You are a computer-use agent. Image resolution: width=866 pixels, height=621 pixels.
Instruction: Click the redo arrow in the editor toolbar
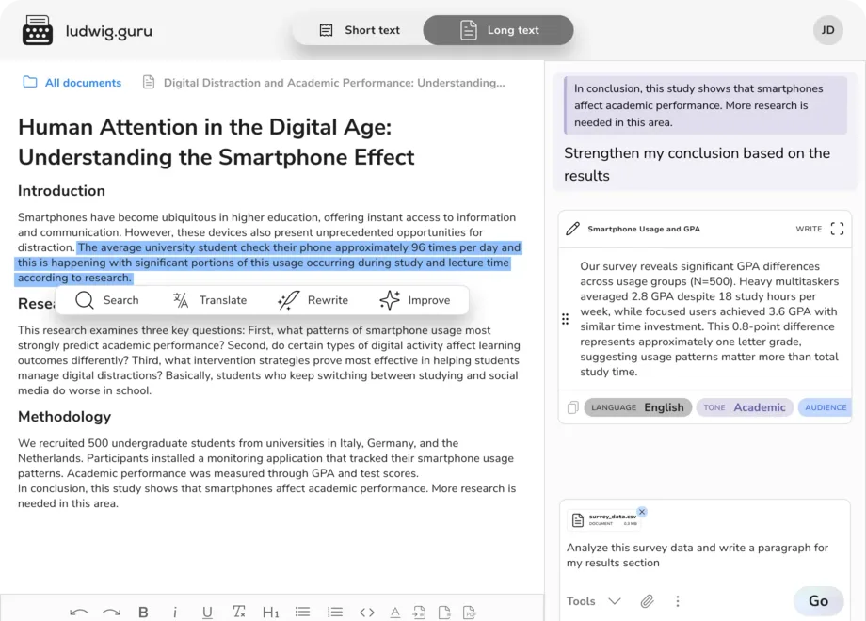point(111,612)
